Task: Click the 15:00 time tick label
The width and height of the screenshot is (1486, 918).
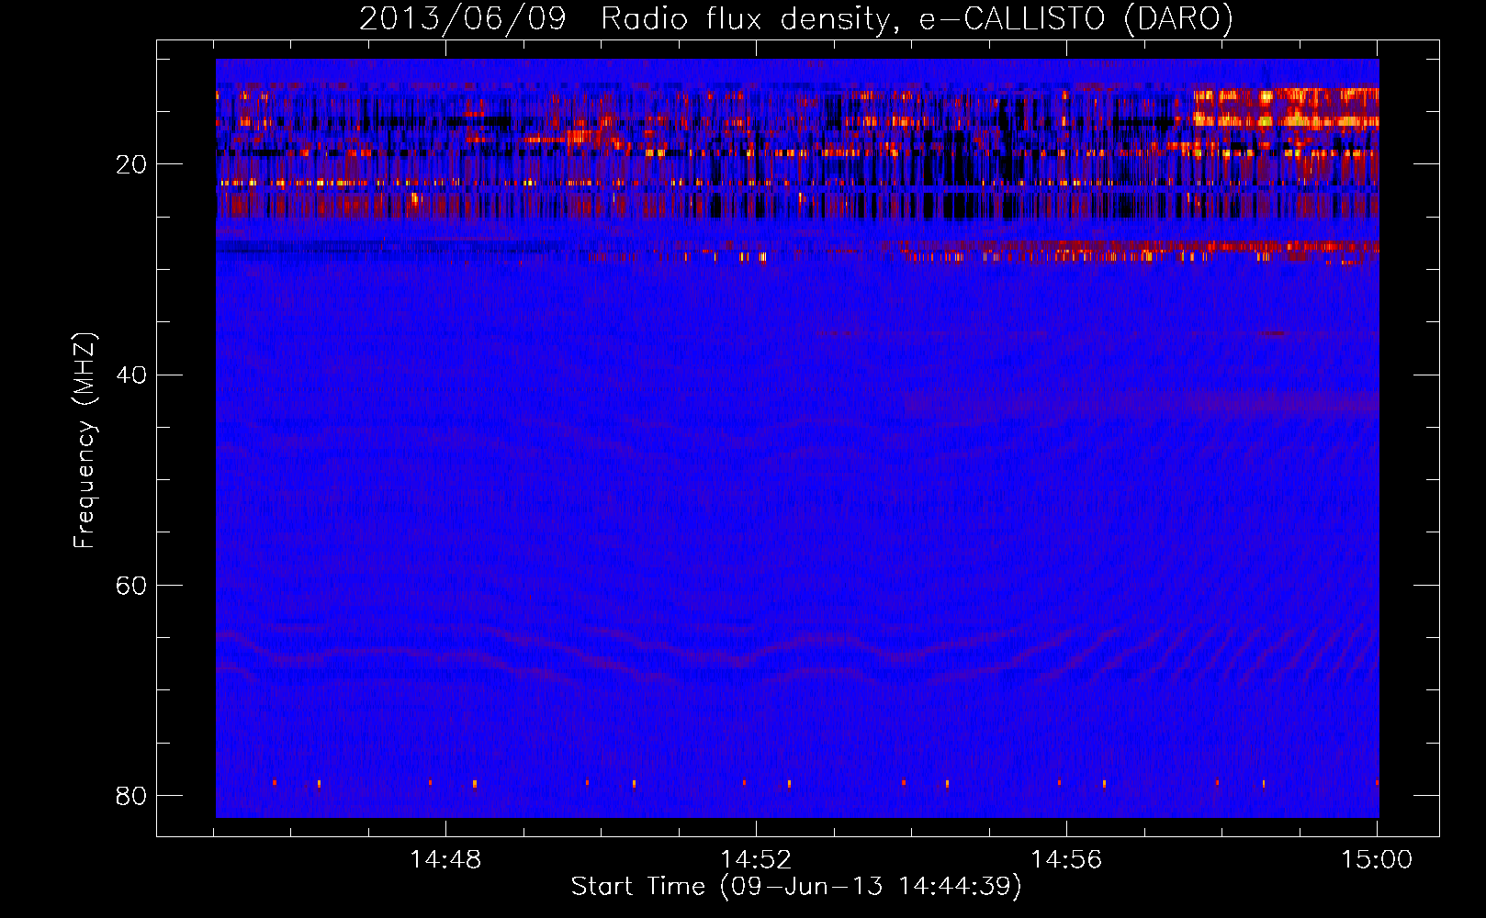Action: [1377, 860]
